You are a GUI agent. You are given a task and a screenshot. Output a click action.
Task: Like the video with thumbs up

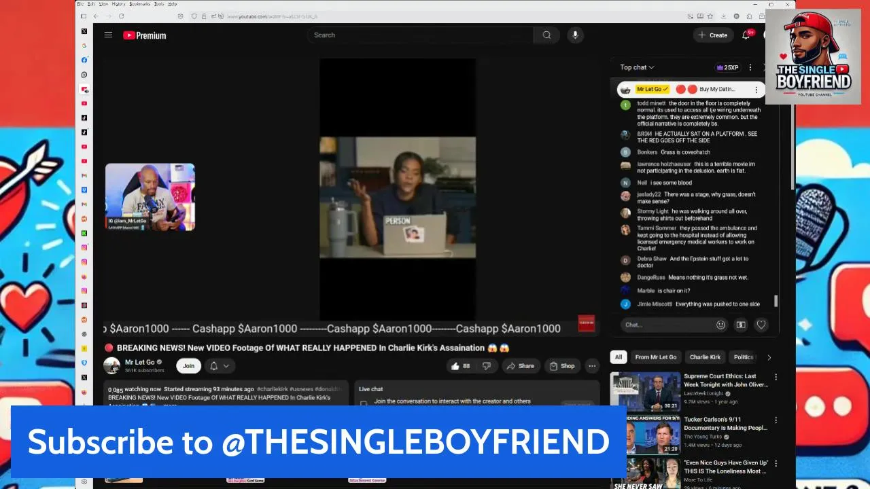pos(460,366)
